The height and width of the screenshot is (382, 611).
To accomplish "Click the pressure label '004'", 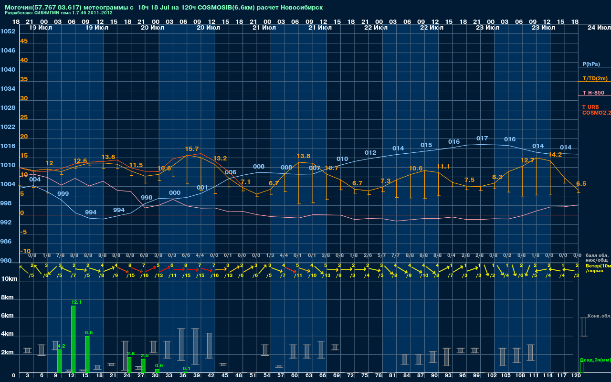I will [35, 180].
